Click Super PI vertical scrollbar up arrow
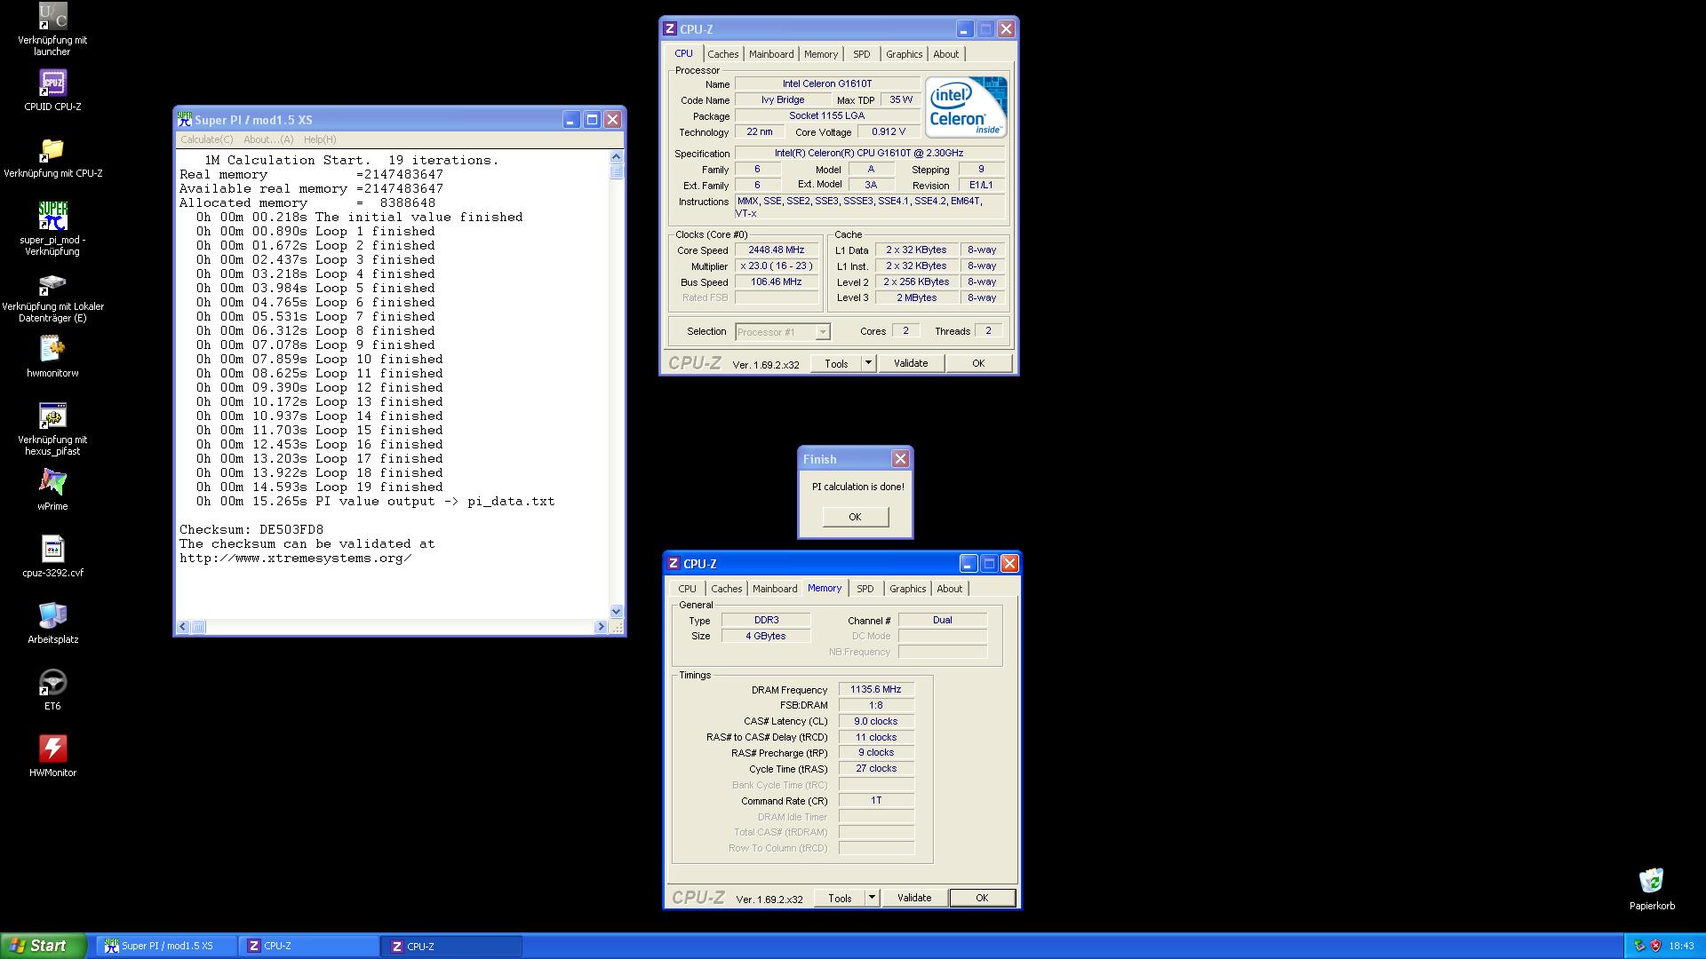The height and width of the screenshot is (959, 1706). (617, 157)
